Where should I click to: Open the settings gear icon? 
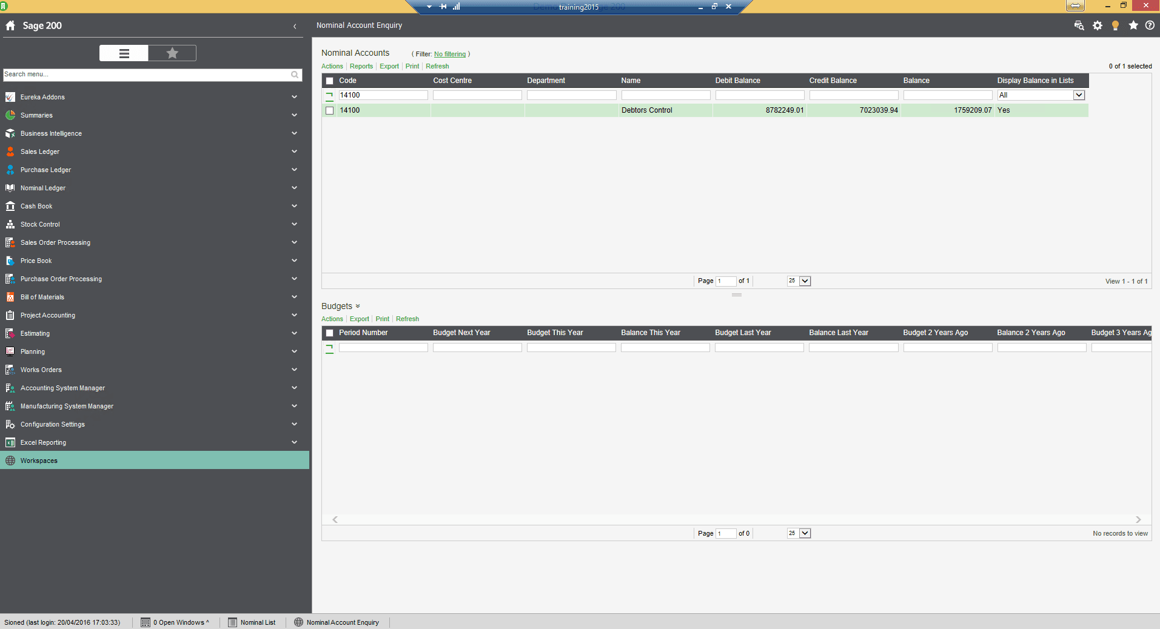[x=1098, y=25]
